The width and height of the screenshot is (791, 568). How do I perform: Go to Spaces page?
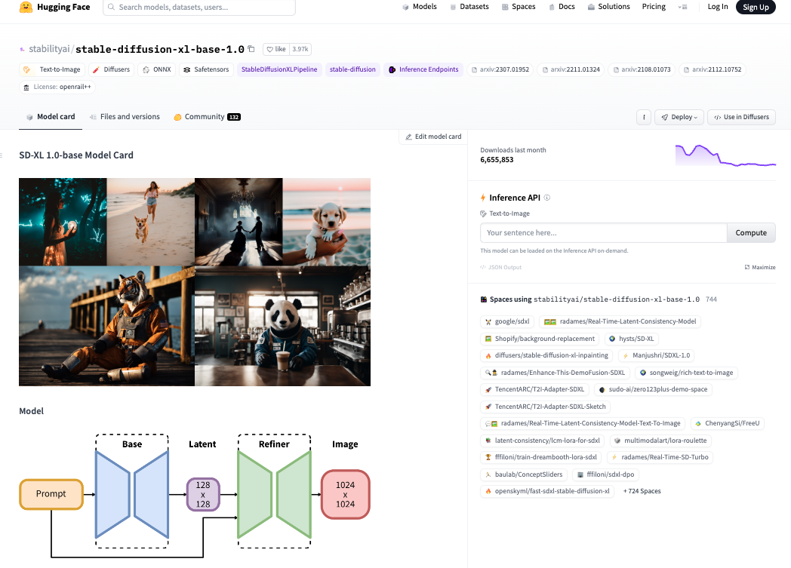519,7
